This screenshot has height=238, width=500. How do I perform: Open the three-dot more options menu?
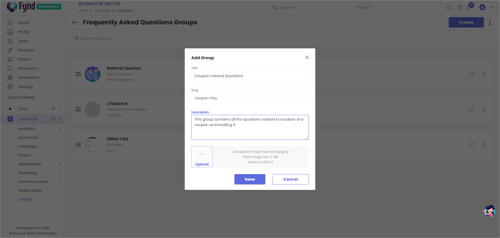pyautogui.click(x=490, y=22)
